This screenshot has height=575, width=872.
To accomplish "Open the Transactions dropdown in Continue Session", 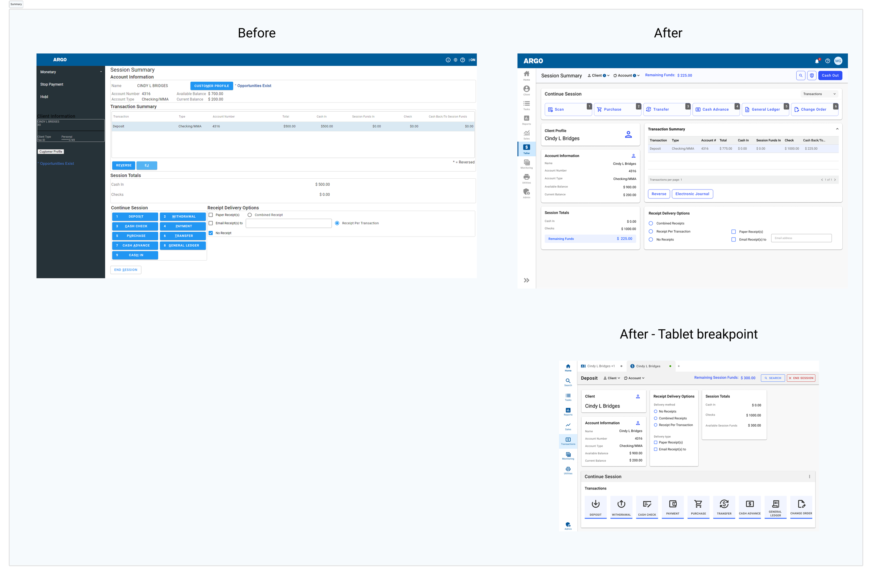I will pyautogui.click(x=819, y=94).
